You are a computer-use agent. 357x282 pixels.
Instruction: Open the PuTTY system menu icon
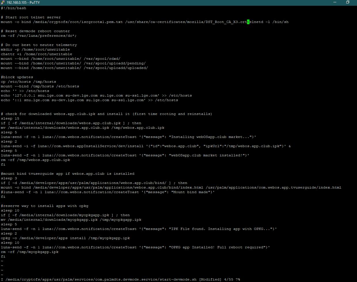tap(3, 2)
